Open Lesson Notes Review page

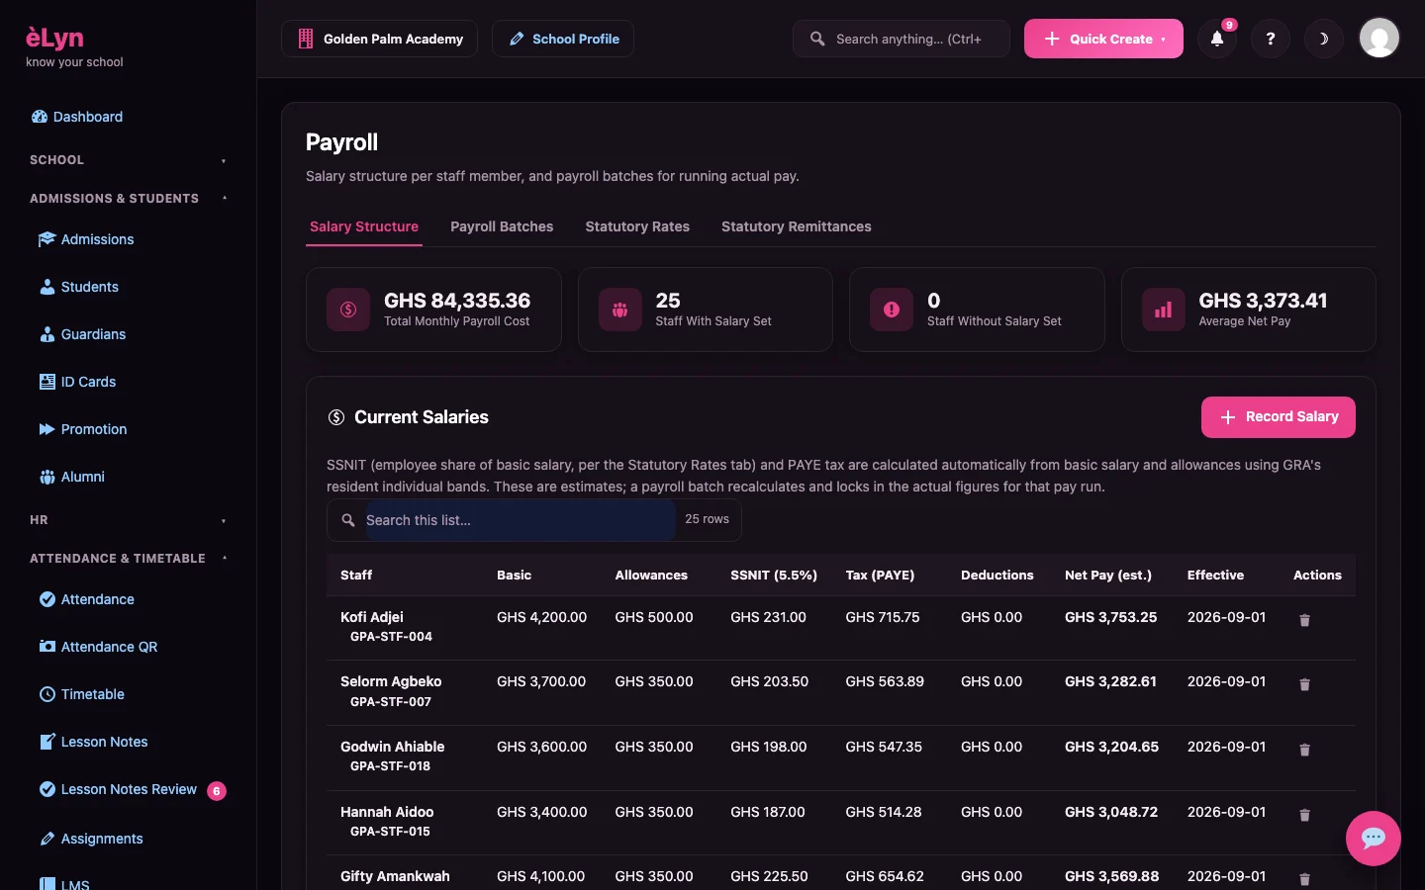point(133,789)
